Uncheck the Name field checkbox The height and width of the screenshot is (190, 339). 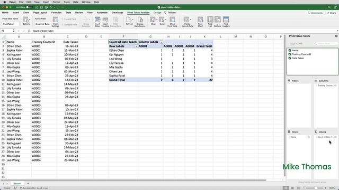(290, 50)
